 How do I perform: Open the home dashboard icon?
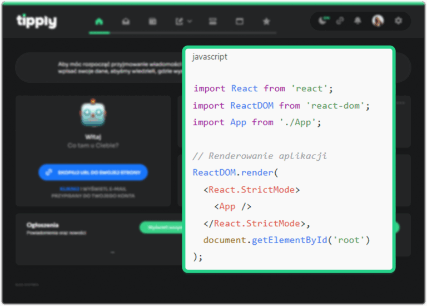click(x=99, y=21)
